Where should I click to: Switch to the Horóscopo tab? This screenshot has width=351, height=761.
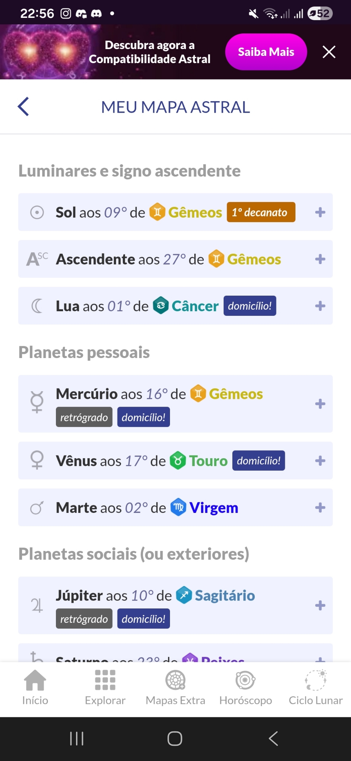245,687
